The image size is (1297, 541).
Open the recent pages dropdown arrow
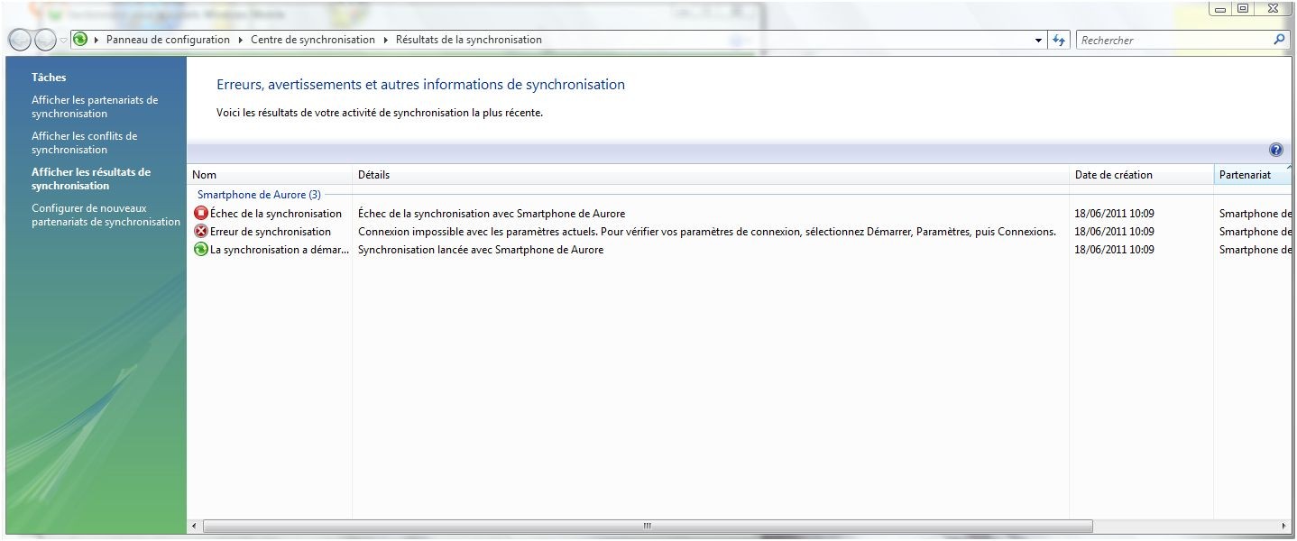(x=63, y=41)
